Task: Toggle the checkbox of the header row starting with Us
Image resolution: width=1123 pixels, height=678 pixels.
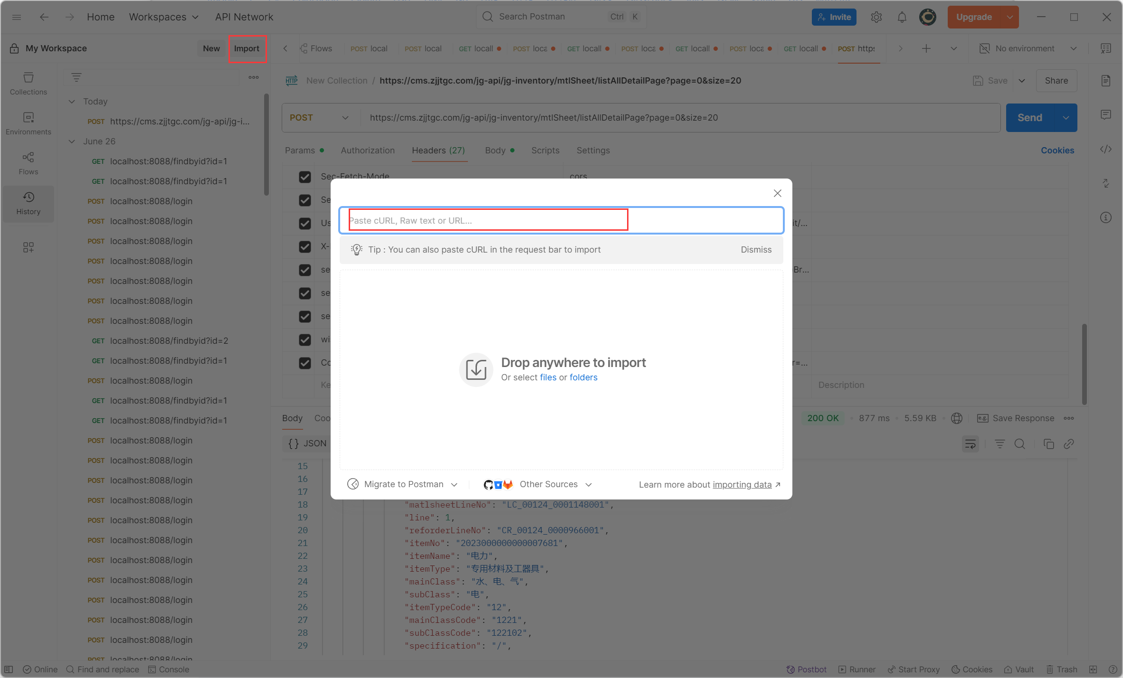Action: coord(305,223)
